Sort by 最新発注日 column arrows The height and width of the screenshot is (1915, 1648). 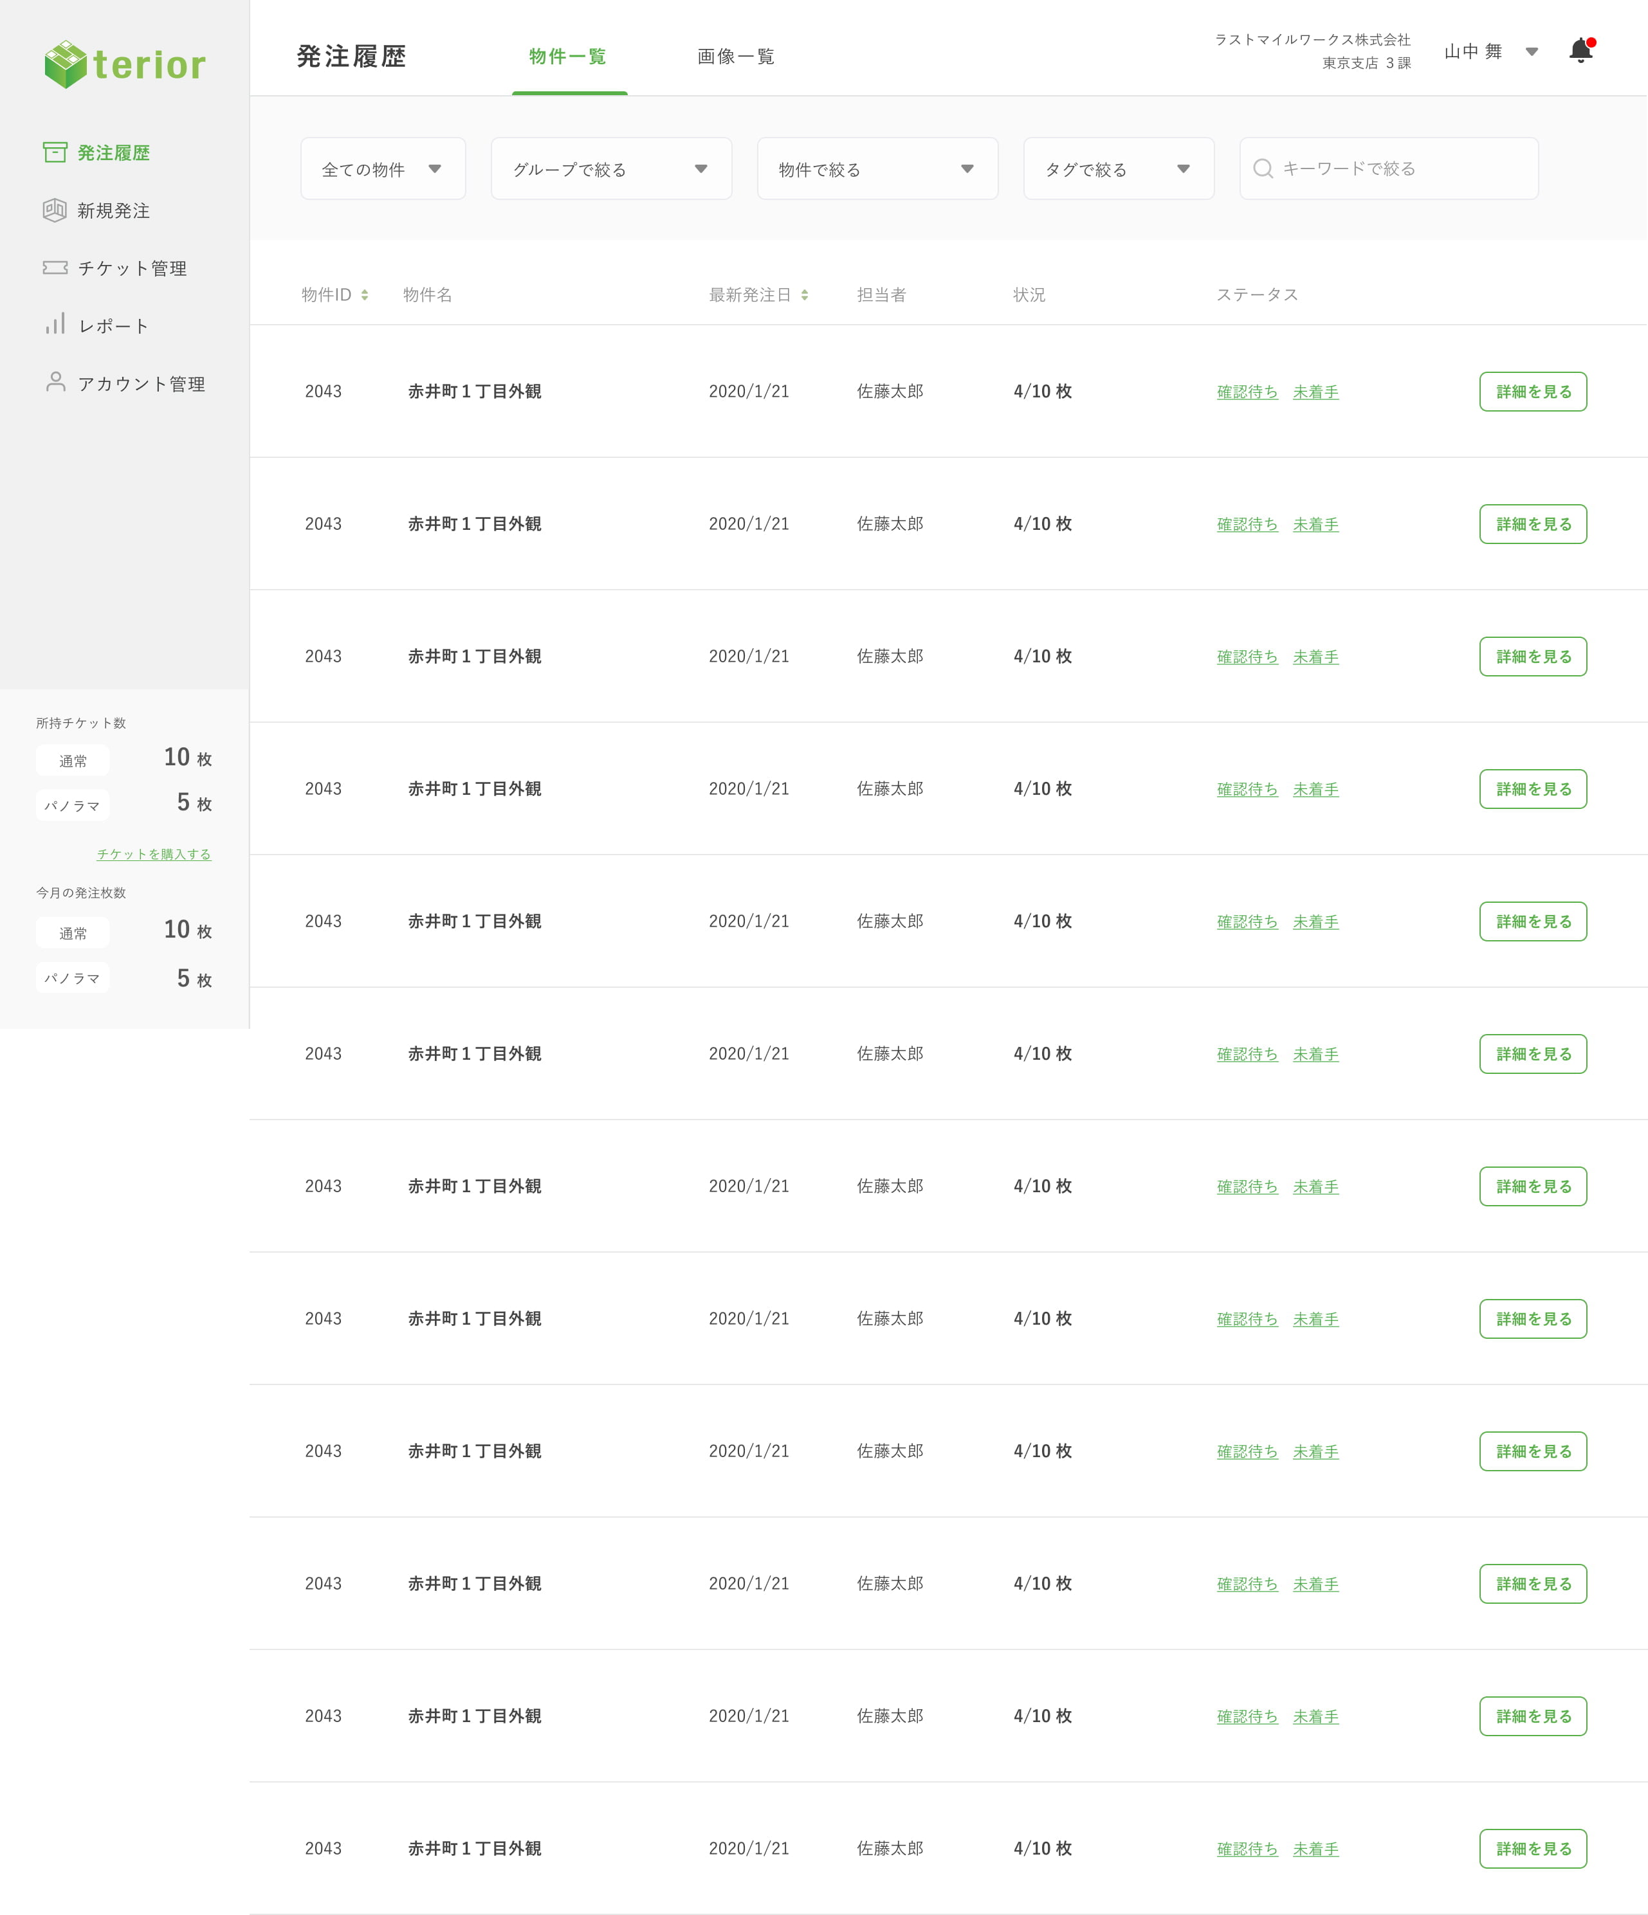coord(804,295)
